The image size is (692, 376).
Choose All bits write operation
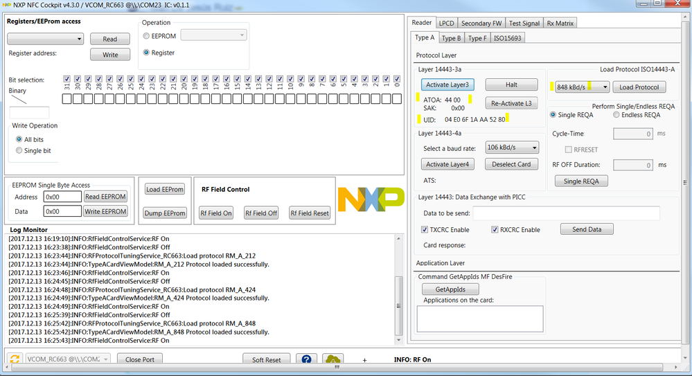[19, 139]
